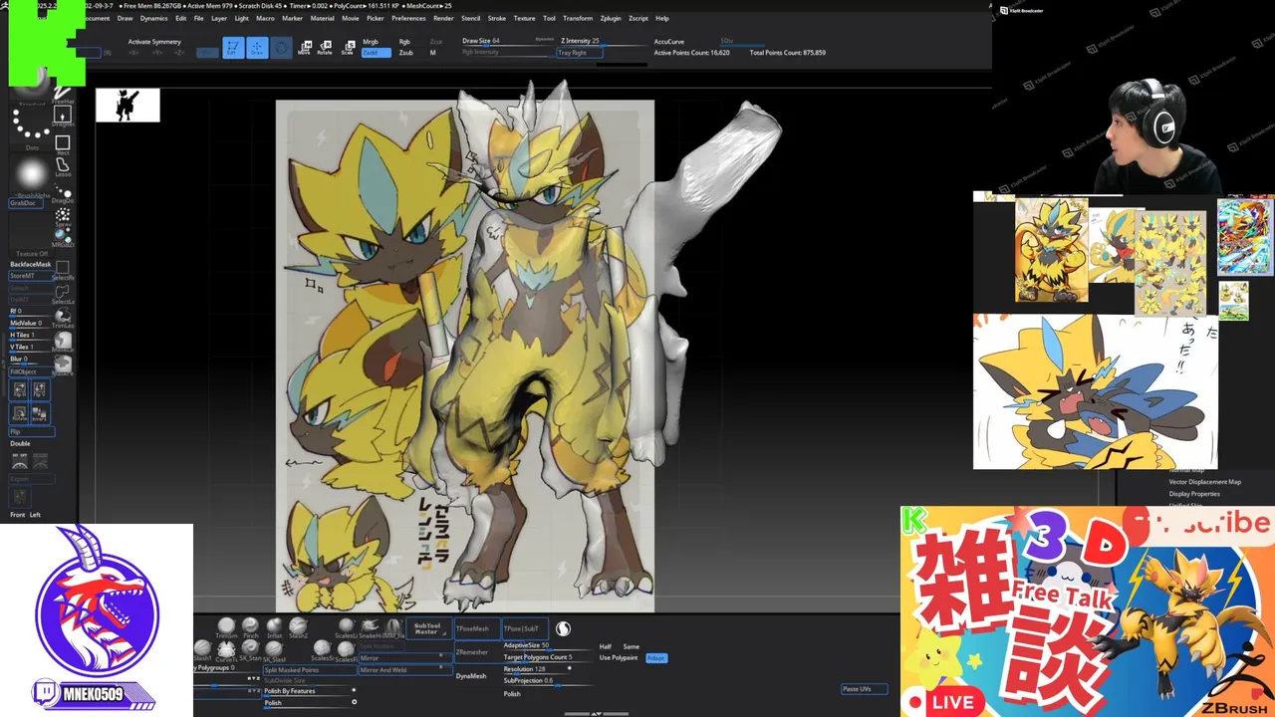Choose the Spray stroke icon
The height and width of the screenshot is (717, 1275).
(63, 215)
